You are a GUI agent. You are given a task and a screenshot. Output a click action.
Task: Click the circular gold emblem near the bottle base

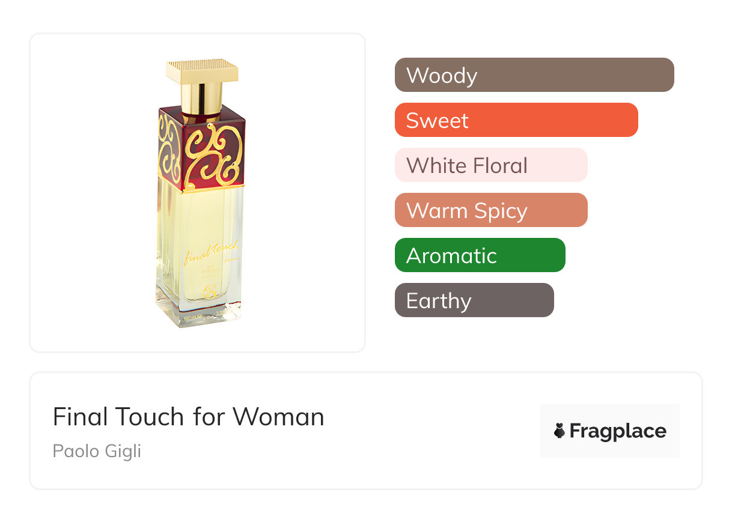(x=210, y=293)
